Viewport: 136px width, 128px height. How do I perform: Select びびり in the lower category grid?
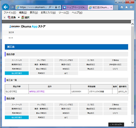pos(115,113)
